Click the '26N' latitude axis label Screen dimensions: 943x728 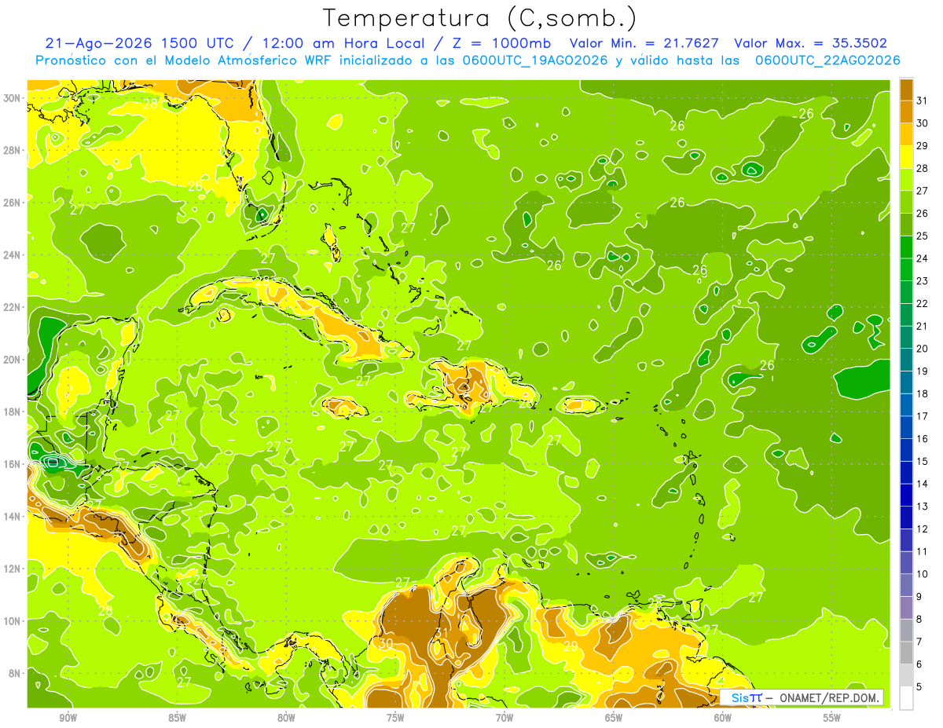click(13, 202)
